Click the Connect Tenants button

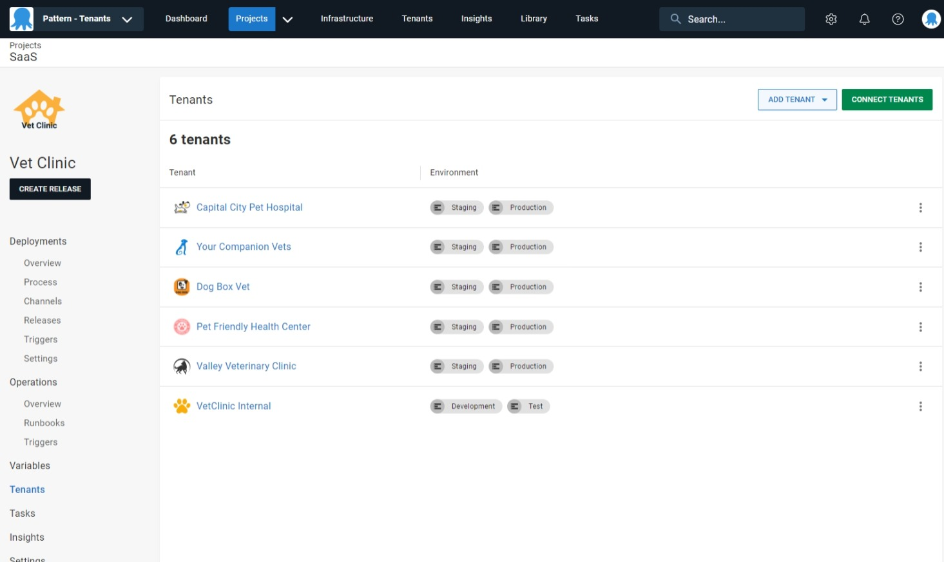887,100
